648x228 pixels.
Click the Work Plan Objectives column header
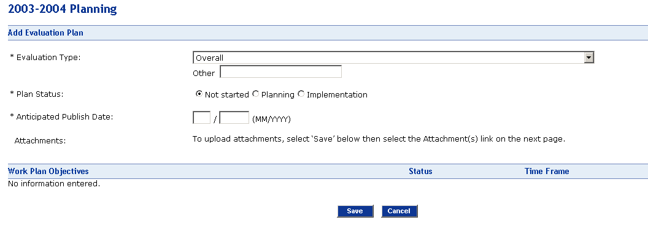click(x=48, y=171)
